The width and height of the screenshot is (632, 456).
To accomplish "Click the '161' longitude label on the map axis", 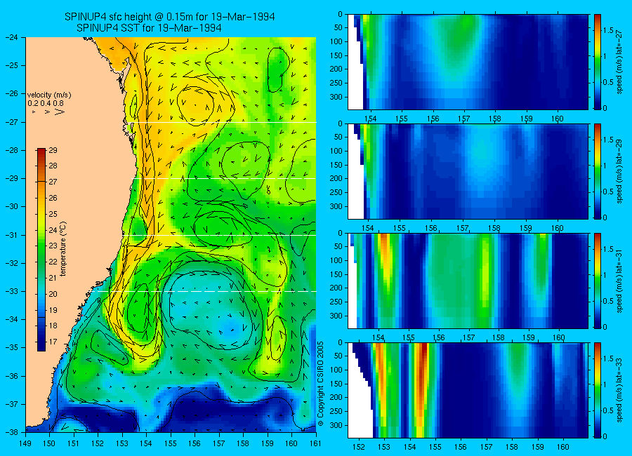I will pyautogui.click(x=315, y=443).
